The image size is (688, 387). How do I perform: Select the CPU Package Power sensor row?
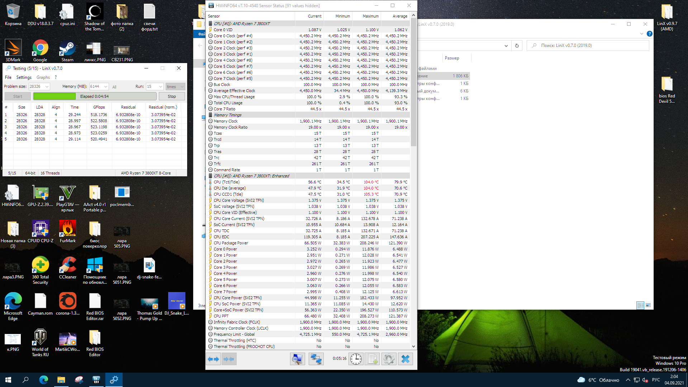(x=308, y=243)
